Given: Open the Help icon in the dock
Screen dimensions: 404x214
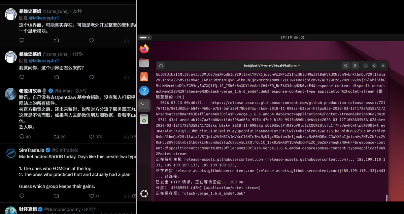Looking at the screenshot, I should [x=144, y=91].
